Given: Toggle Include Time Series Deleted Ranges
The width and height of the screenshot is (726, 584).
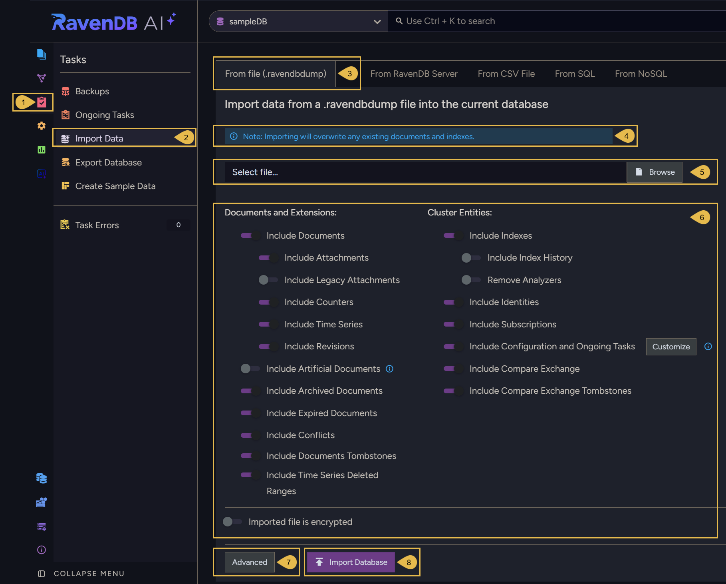Looking at the screenshot, I should point(251,475).
